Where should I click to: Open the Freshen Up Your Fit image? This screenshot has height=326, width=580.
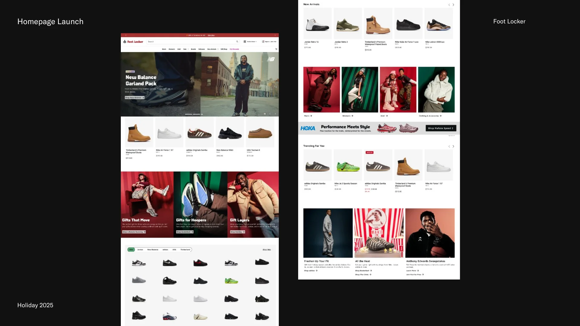328,233
